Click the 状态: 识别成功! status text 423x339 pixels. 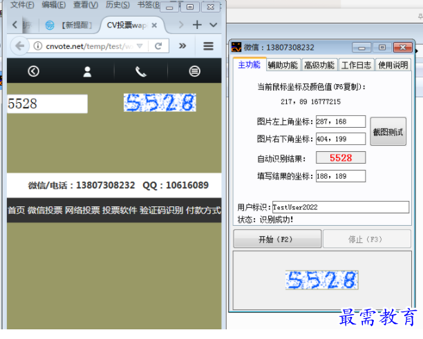(265, 220)
